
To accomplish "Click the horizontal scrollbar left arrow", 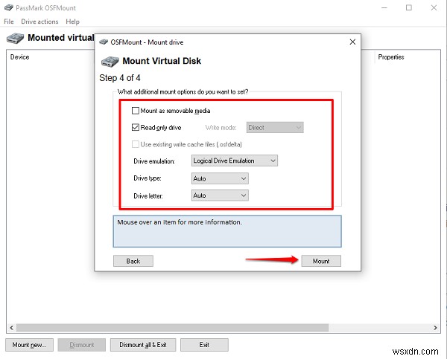I will point(11,328).
